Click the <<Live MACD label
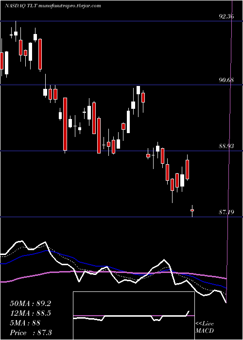Screen dimensions: 243x340 [205, 327]
